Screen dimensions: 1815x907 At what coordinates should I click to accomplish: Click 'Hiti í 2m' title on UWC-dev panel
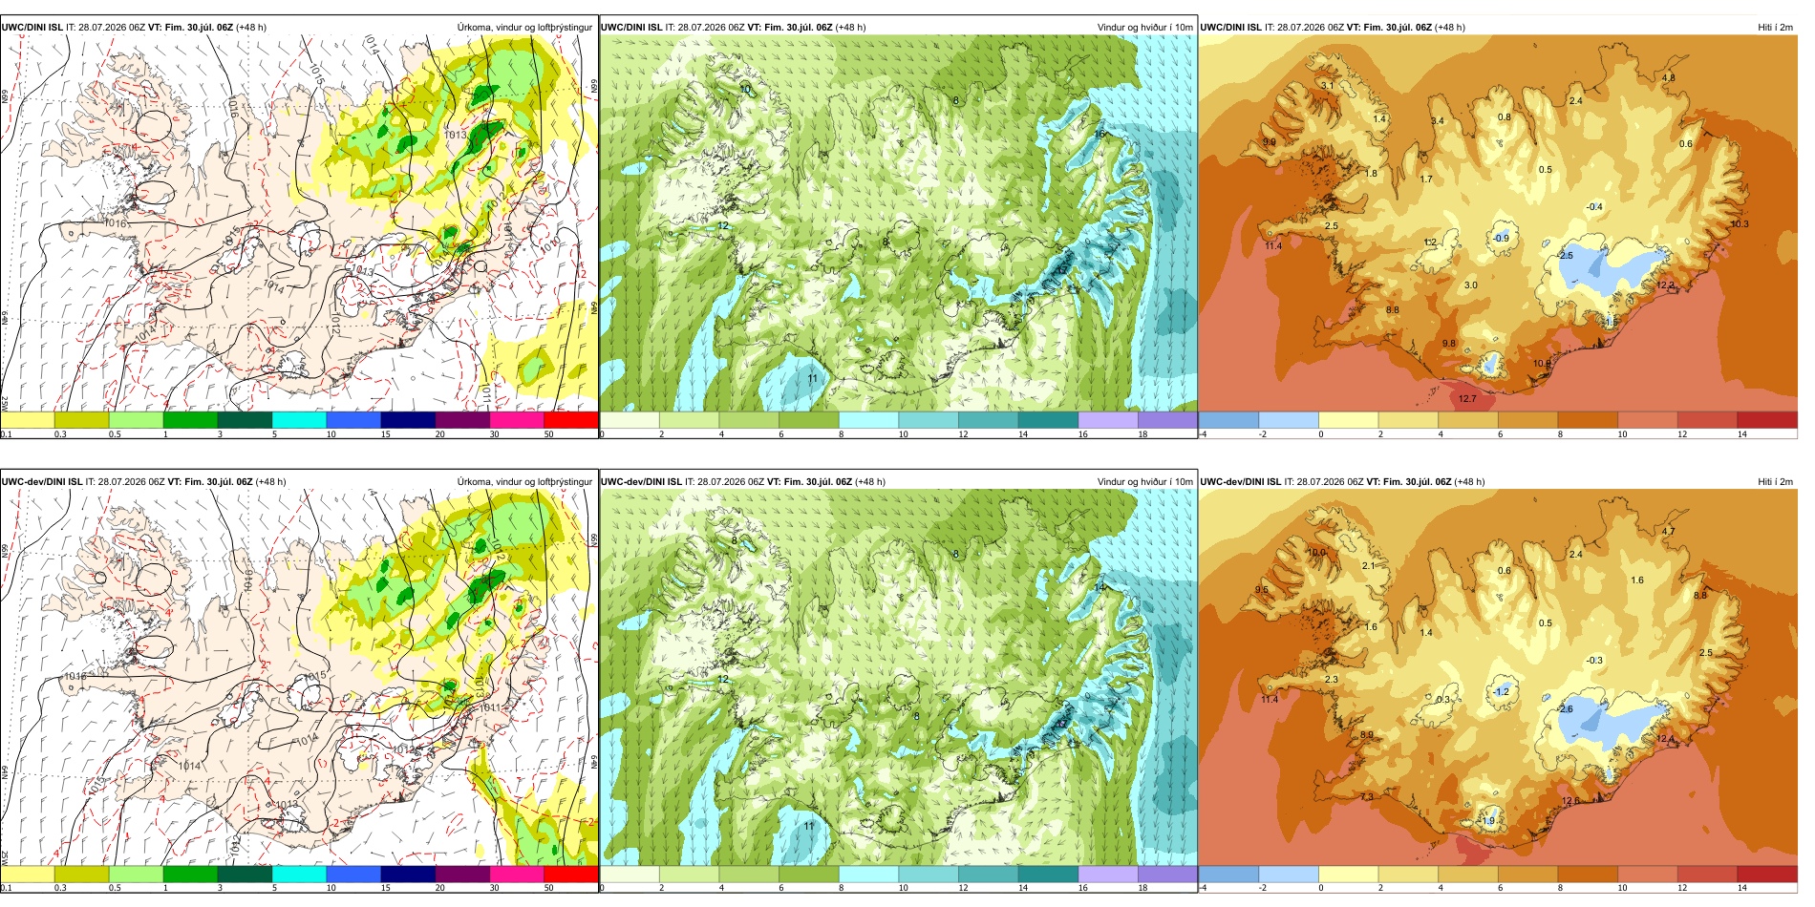click(x=1775, y=482)
